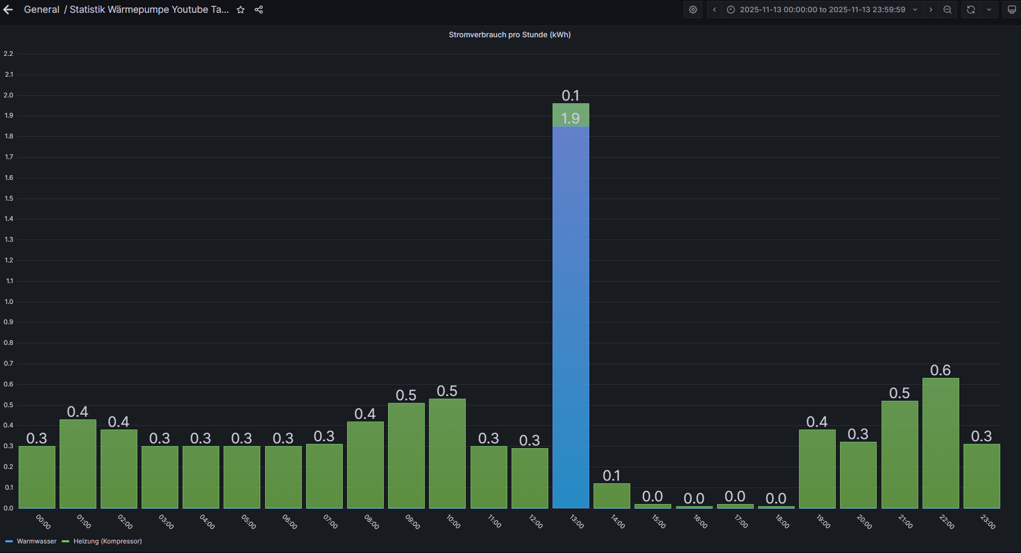Image resolution: width=1021 pixels, height=553 pixels.
Task: Click the blue Warmwasser bar at 13:00
Action: 571,319
